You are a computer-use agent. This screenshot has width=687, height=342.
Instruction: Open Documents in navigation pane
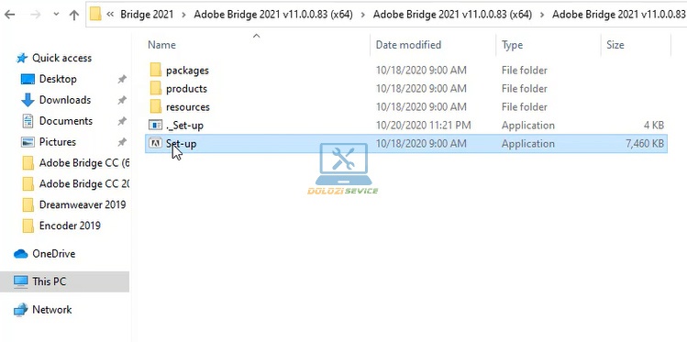66,121
